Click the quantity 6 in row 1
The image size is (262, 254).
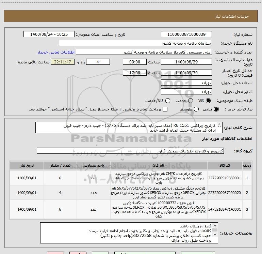[x=60, y=178]
